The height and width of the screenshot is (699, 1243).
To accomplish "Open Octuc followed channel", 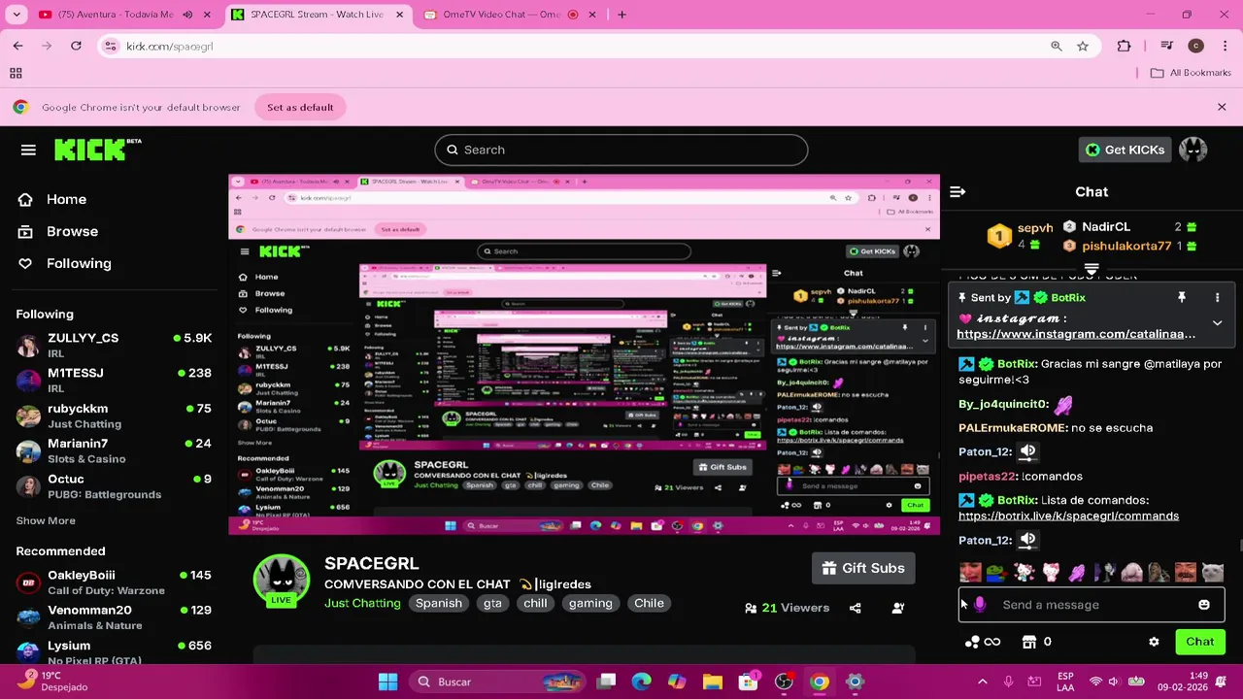I will pyautogui.click(x=115, y=486).
